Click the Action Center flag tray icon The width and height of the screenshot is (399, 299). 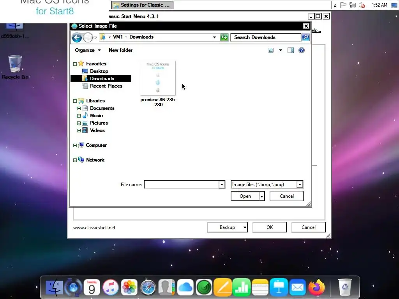343,5
